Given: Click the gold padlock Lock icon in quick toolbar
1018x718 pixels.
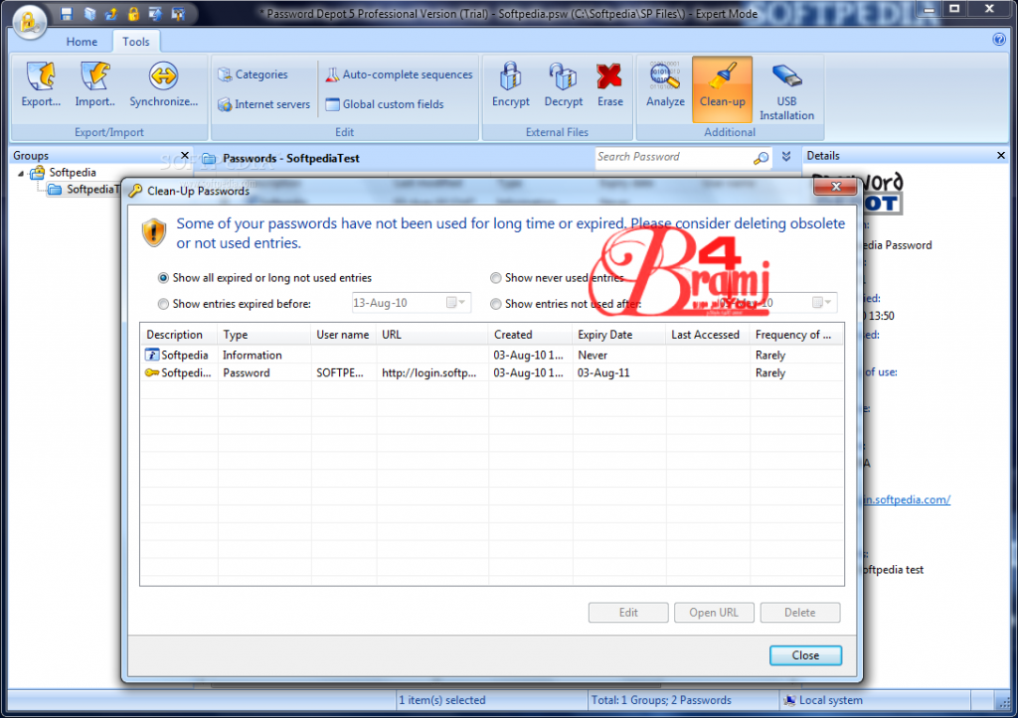Looking at the screenshot, I should pos(133,14).
